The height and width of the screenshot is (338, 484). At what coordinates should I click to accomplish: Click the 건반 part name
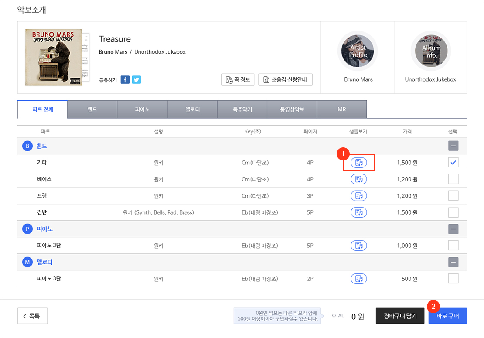point(42,212)
